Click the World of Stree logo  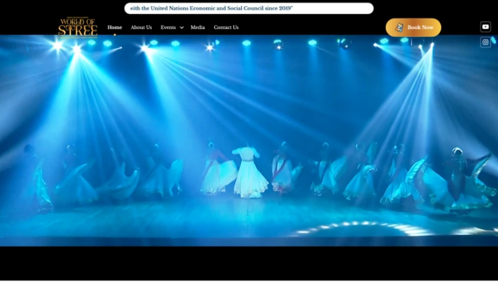(78, 27)
